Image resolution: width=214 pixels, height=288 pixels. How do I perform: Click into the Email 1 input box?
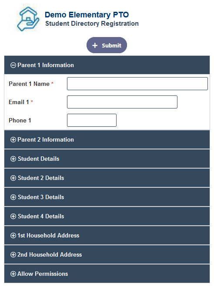pyautogui.click(x=122, y=102)
